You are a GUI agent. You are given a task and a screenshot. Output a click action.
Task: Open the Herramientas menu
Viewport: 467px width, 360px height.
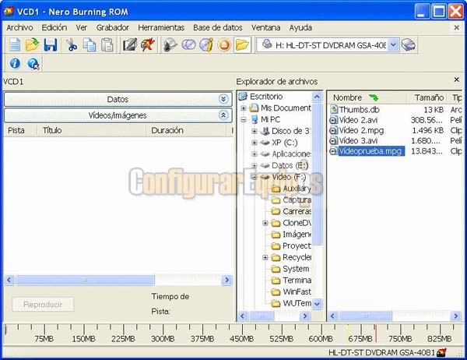point(161,27)
